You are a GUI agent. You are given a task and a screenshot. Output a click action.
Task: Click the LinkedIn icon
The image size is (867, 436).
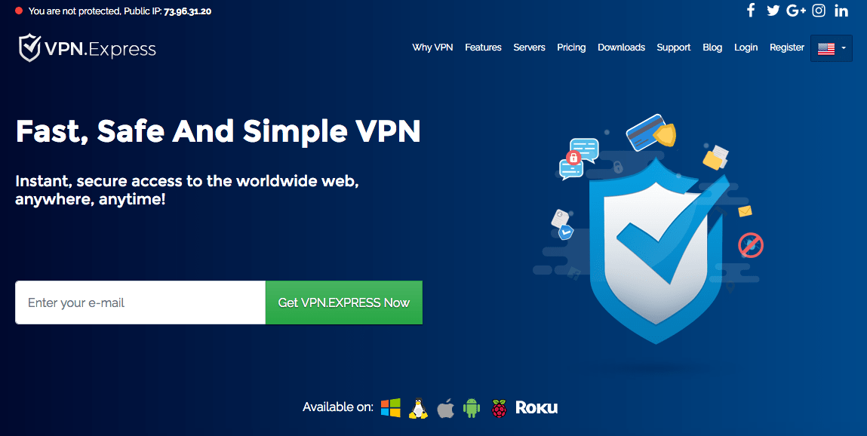click(841, 11)
